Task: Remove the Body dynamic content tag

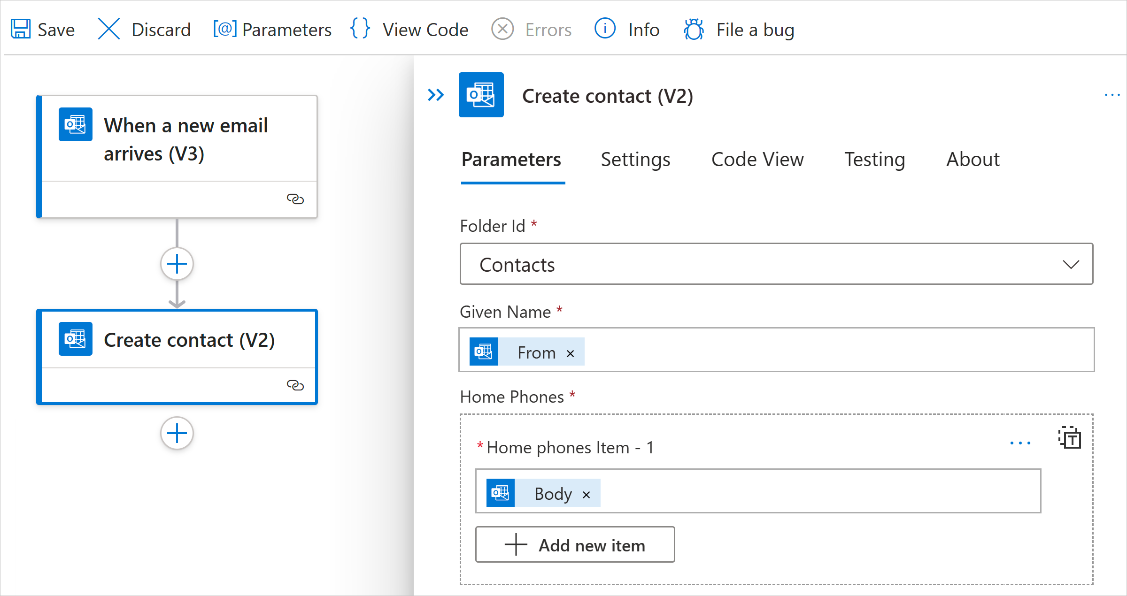Action: (586, 493)
